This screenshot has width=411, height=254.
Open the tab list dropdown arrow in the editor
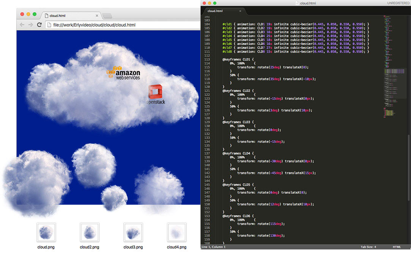click(x=407, y=11)
